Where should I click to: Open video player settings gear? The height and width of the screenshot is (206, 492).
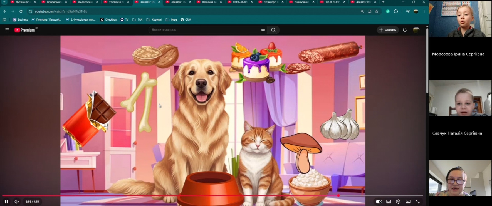[398, 202]
